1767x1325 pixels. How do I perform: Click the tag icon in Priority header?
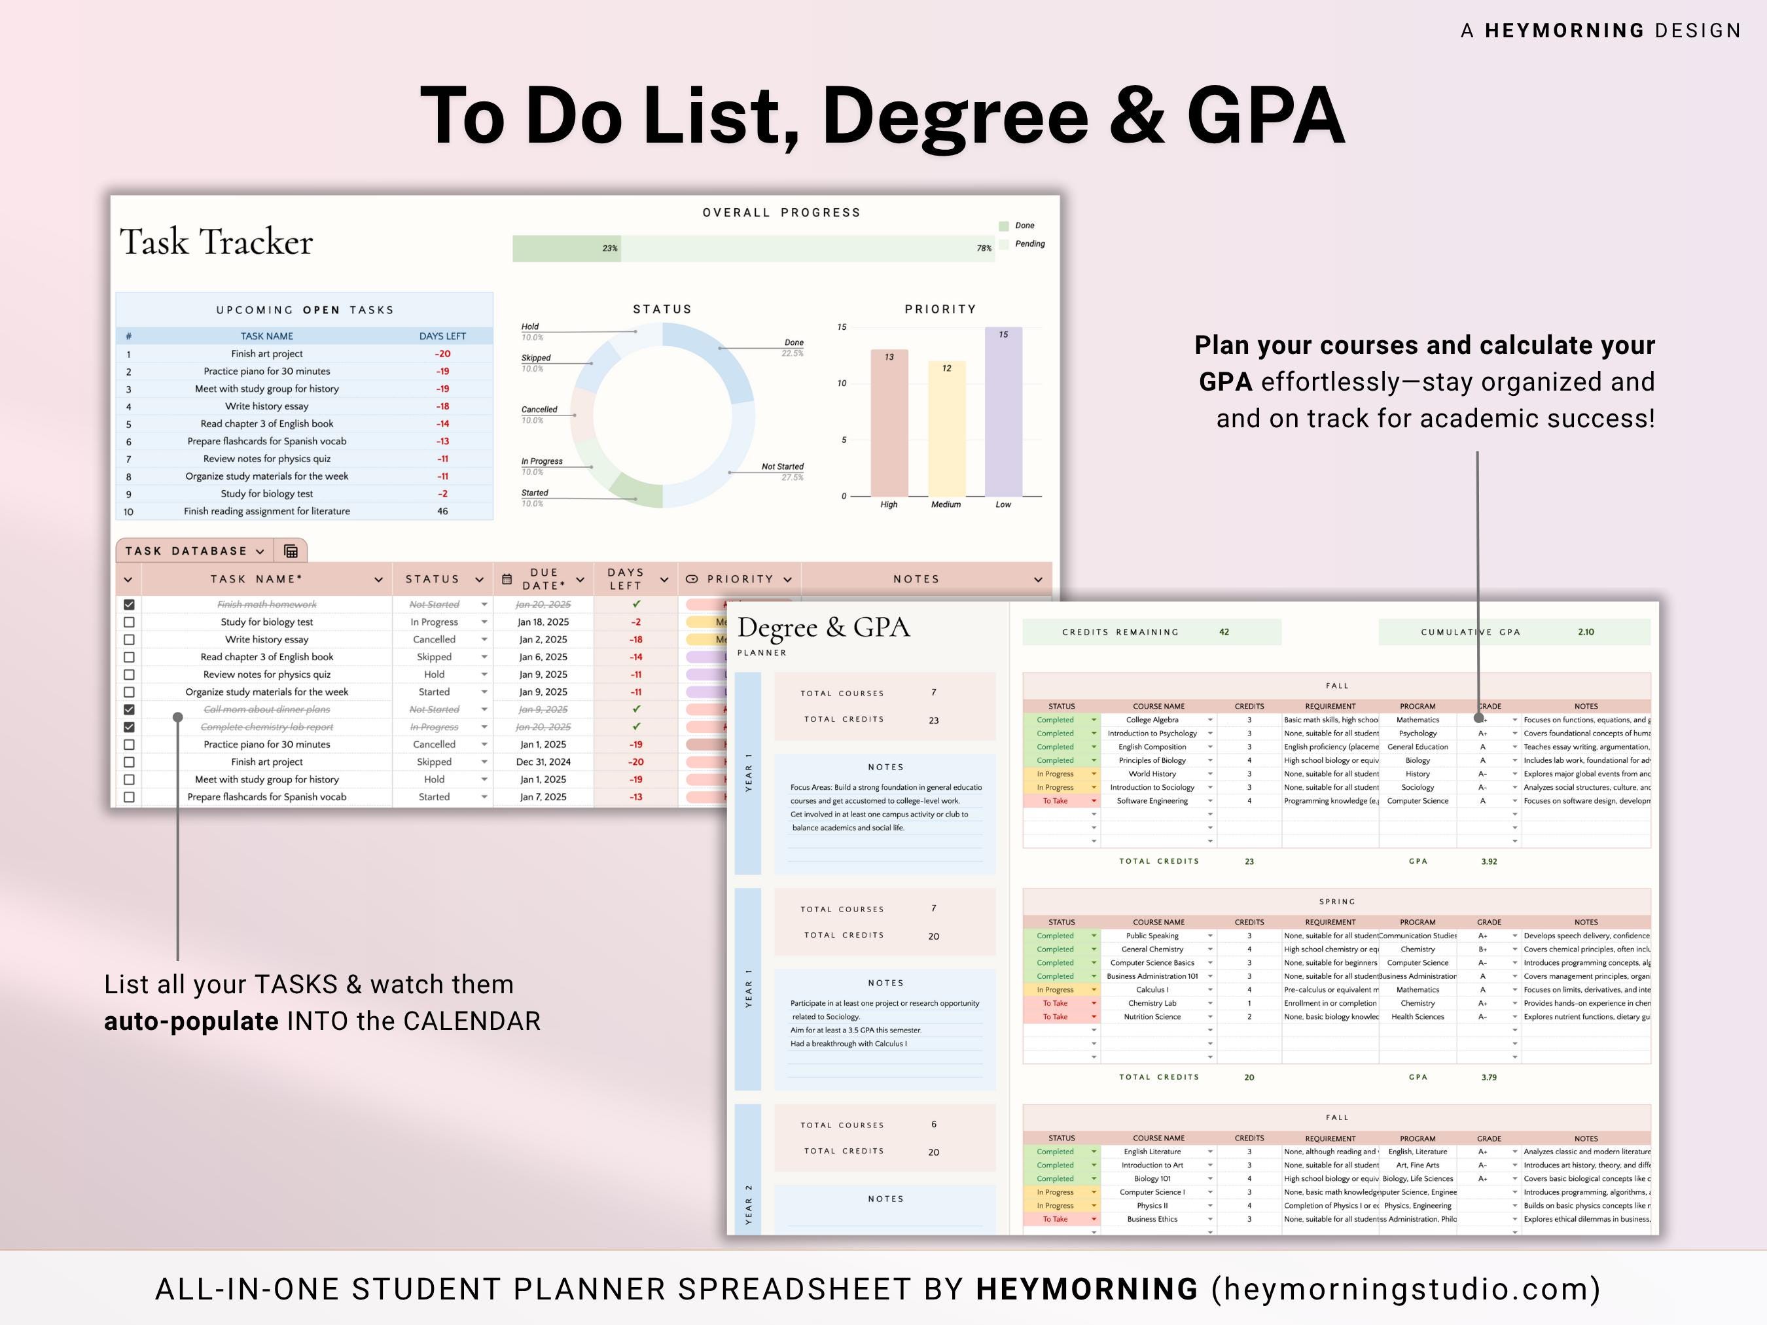coord(692,579)
